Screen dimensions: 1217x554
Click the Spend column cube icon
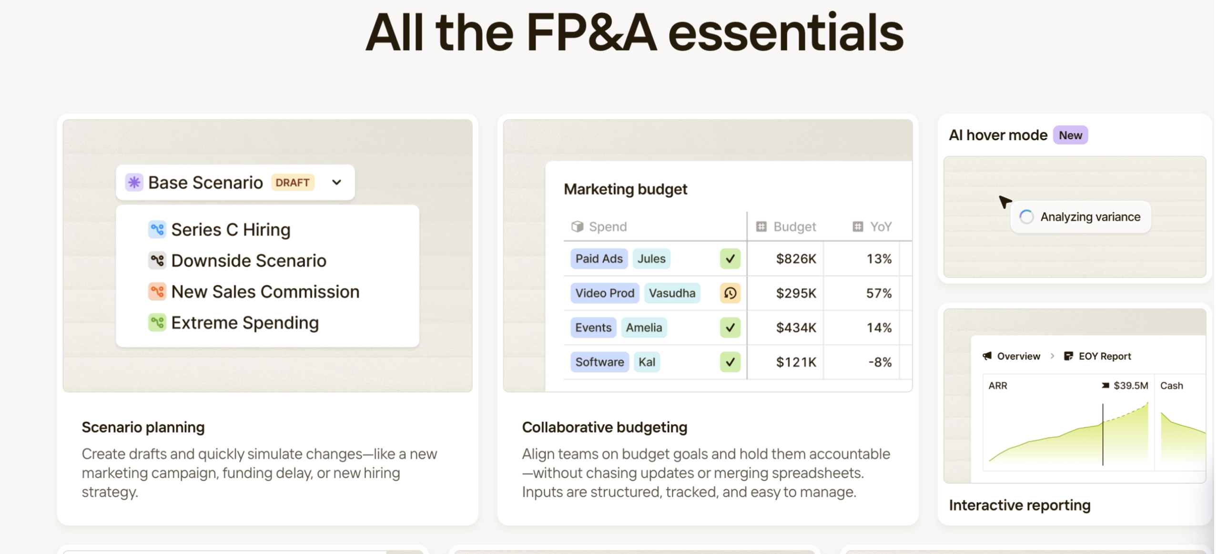tap(577, 226)
